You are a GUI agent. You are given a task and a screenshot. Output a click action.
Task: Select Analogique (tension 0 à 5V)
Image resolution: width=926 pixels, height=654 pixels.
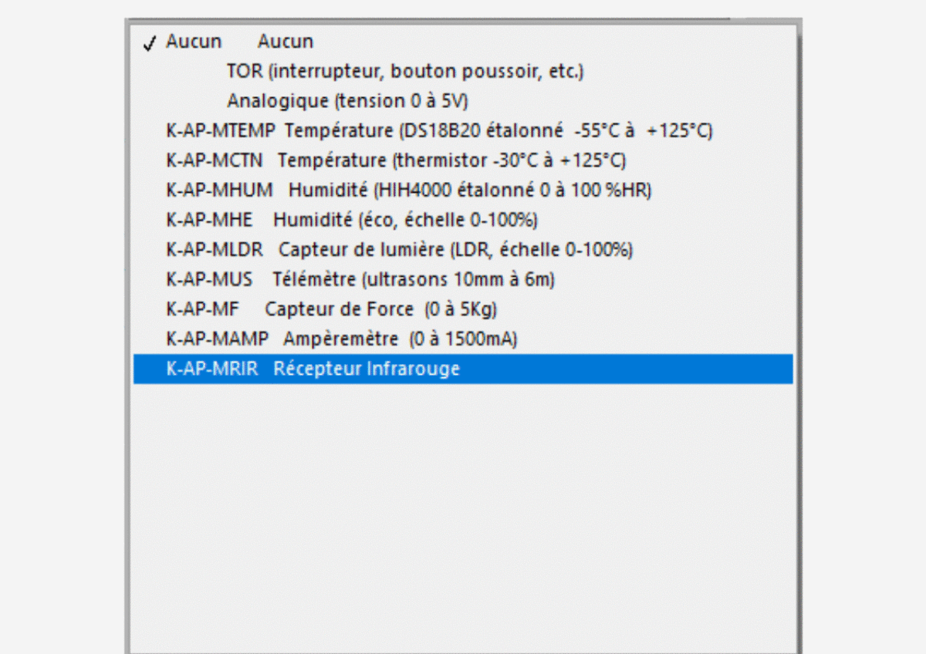pos(347,101)
